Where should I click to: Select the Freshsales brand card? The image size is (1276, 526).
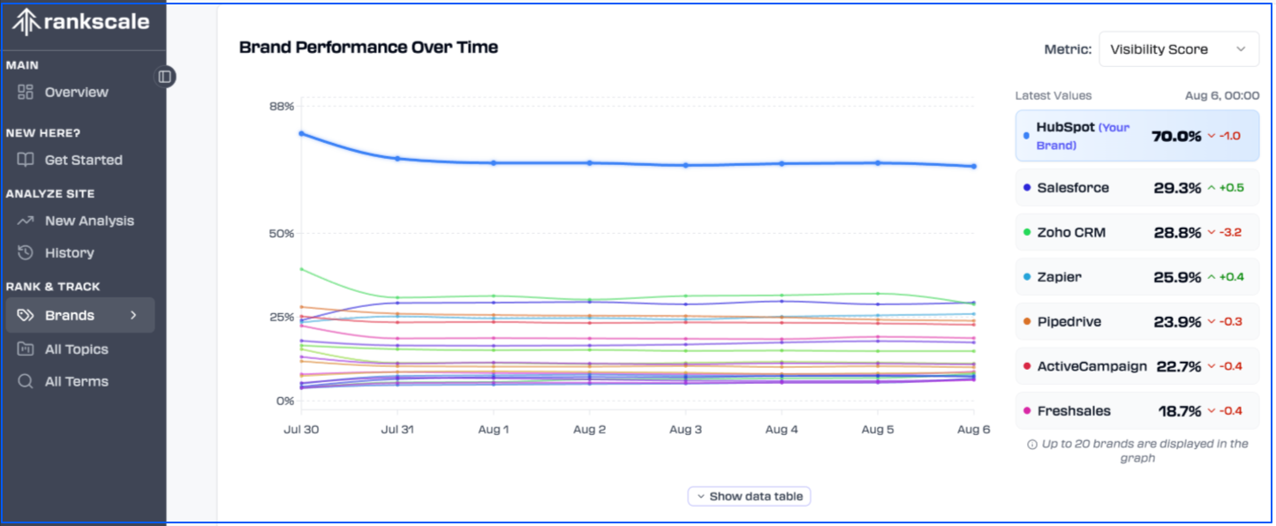pyautogui.click(x=1137, y=411)
